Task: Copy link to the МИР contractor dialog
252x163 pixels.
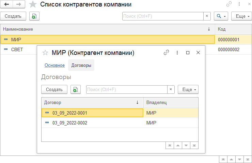Action: 166,53
